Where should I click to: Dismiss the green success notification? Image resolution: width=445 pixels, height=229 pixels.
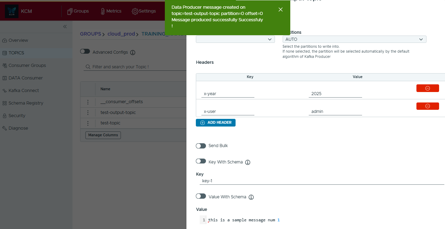[281, 10]
